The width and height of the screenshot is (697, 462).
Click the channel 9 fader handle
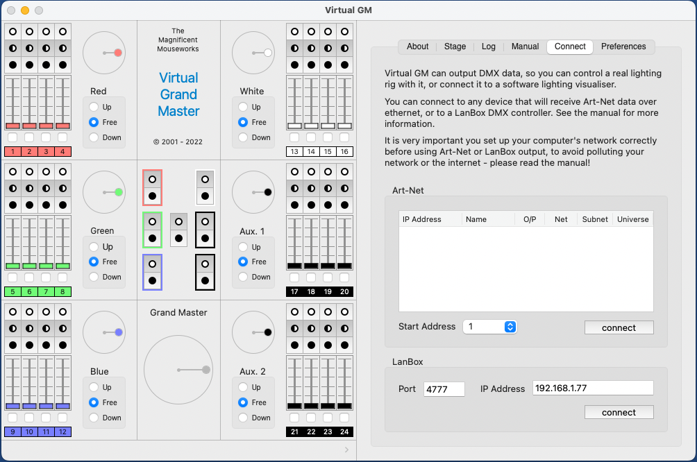12,406
